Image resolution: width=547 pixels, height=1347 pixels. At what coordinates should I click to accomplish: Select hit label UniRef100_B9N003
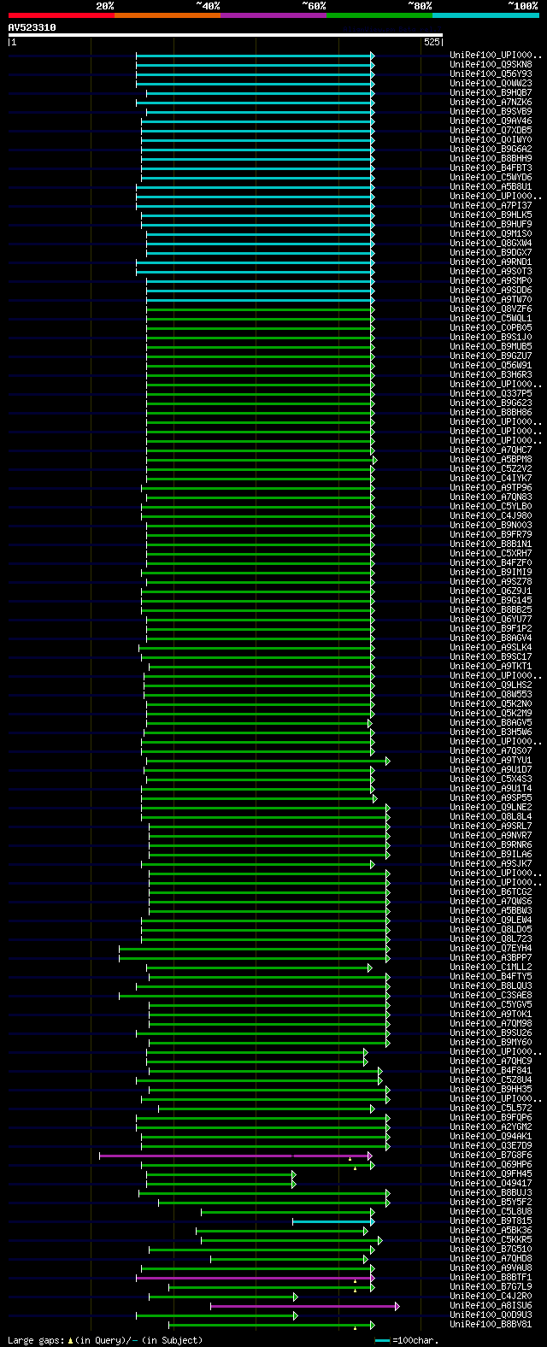(491, 525)
